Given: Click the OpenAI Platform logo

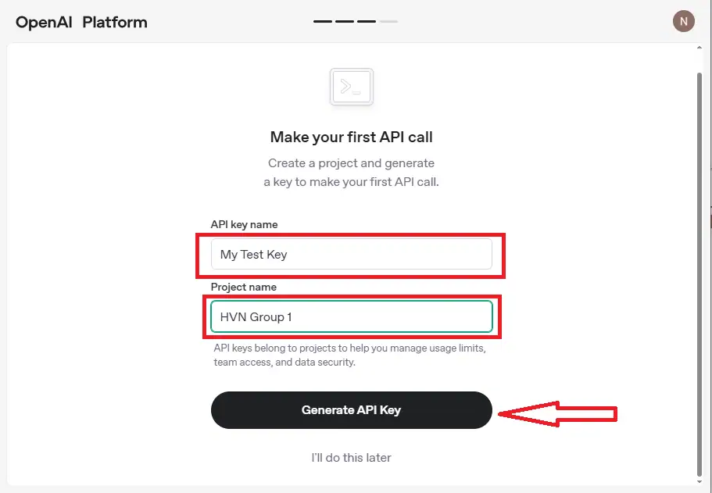Looking at the screenshot, I should [x=81, y=22].
